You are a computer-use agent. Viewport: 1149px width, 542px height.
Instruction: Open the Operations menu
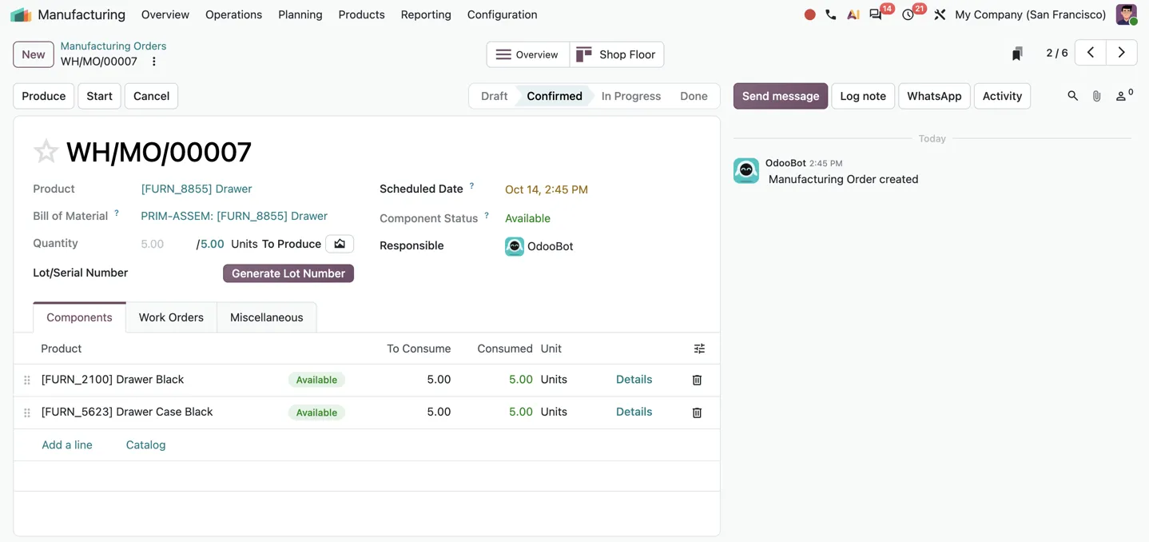tap(233, 14)
